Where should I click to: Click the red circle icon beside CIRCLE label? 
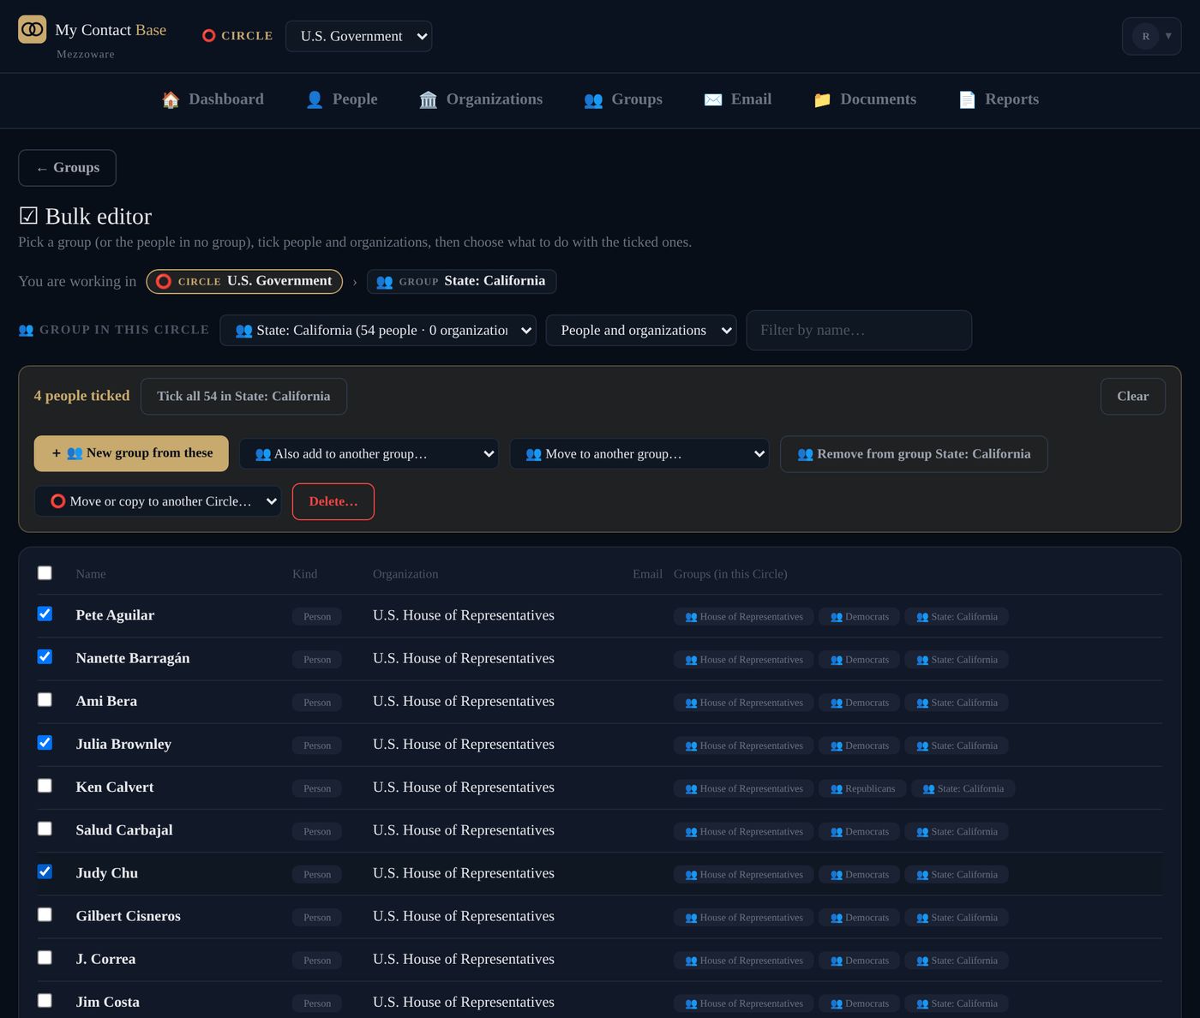[x=208, y=36]
